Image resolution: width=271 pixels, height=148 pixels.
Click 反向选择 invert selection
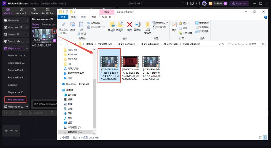[202, 31]
